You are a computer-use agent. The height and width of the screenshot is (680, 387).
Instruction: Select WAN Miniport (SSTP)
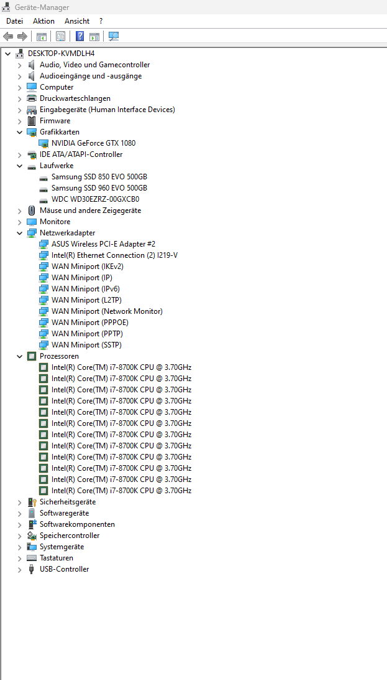(x=86, y=345)
